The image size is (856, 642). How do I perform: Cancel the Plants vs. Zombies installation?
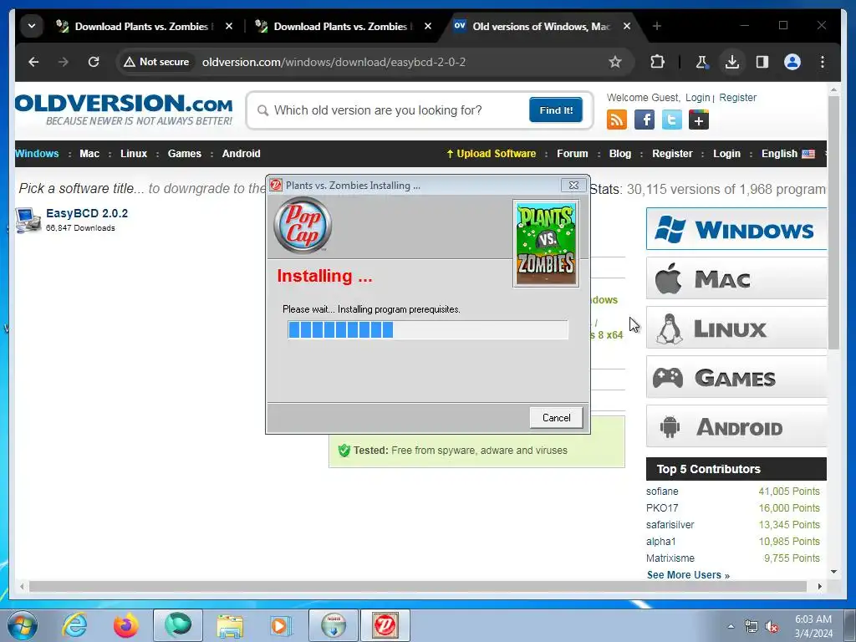point(556,418)
